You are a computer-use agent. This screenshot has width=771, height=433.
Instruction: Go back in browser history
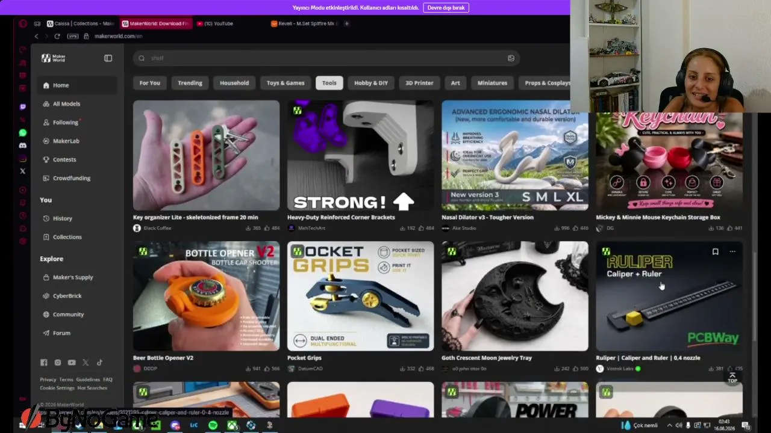[36, 36]
